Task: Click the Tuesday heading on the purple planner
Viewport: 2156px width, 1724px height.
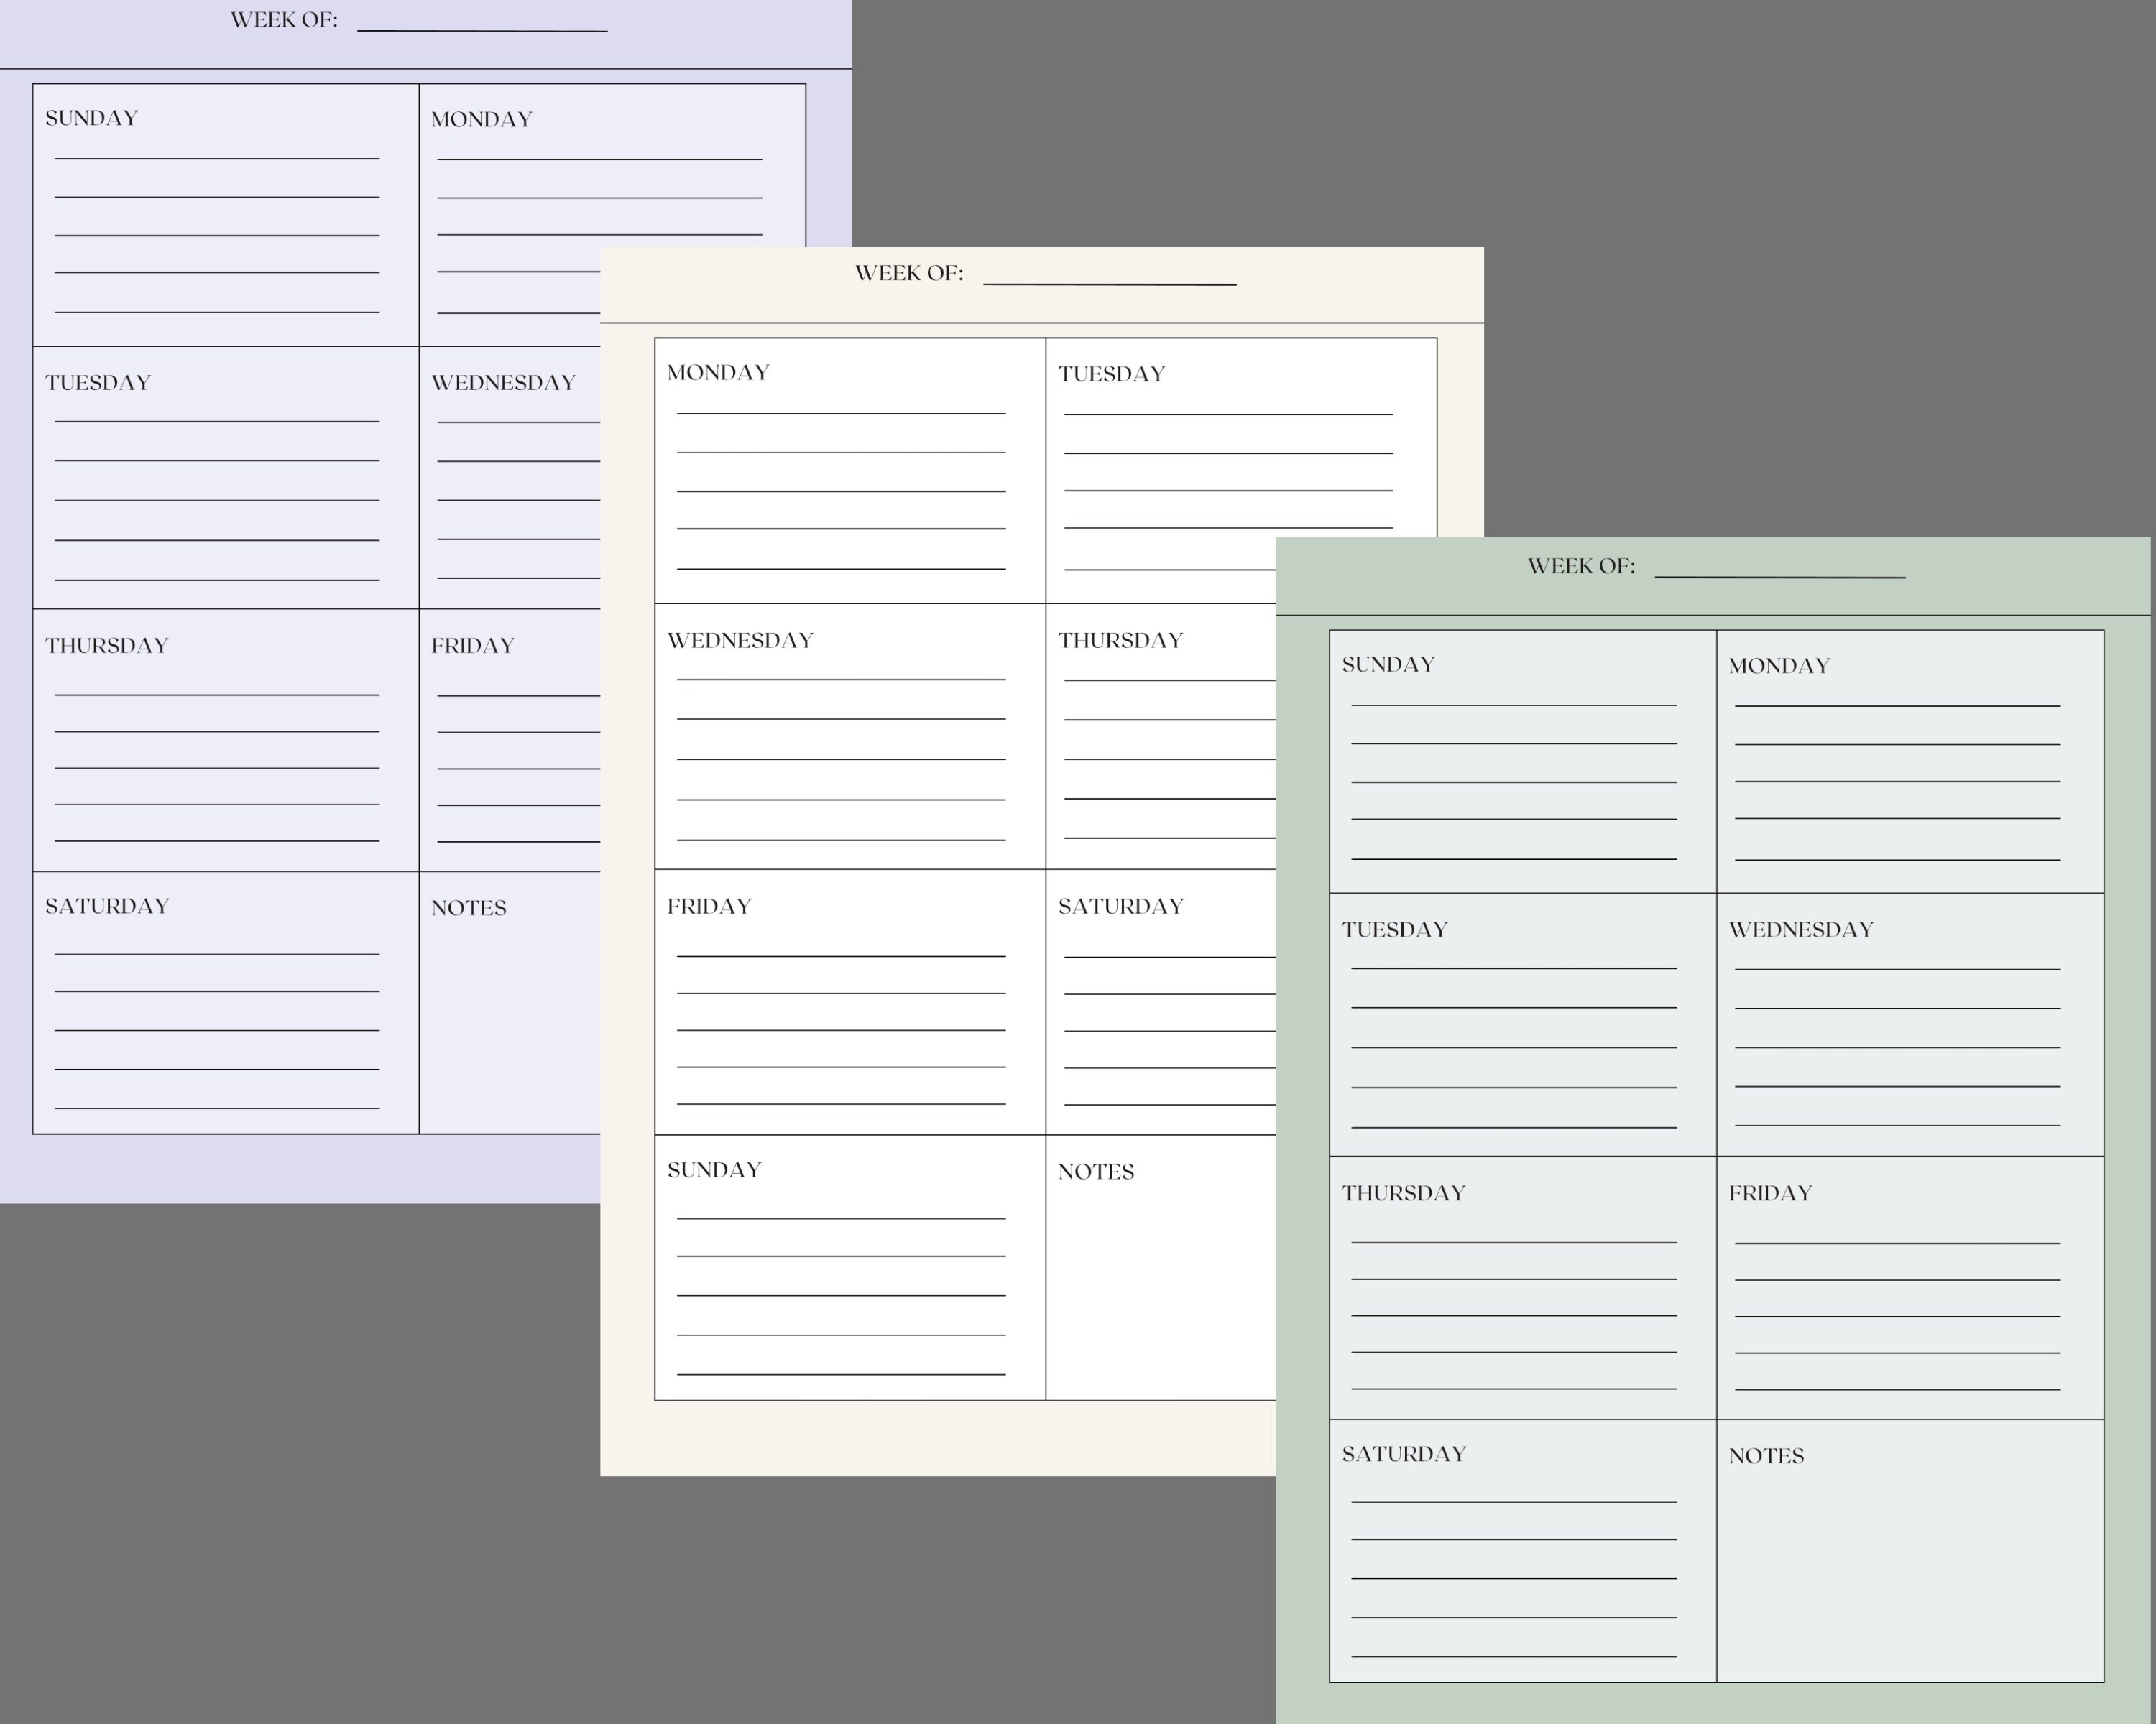Action: [x=97, y=381]
